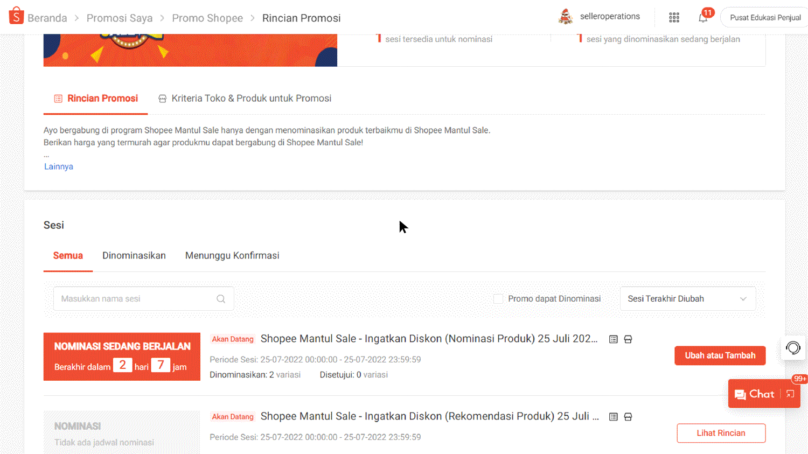Expand description with Lainnya link
808x454 pixels.
pos(59,167)
